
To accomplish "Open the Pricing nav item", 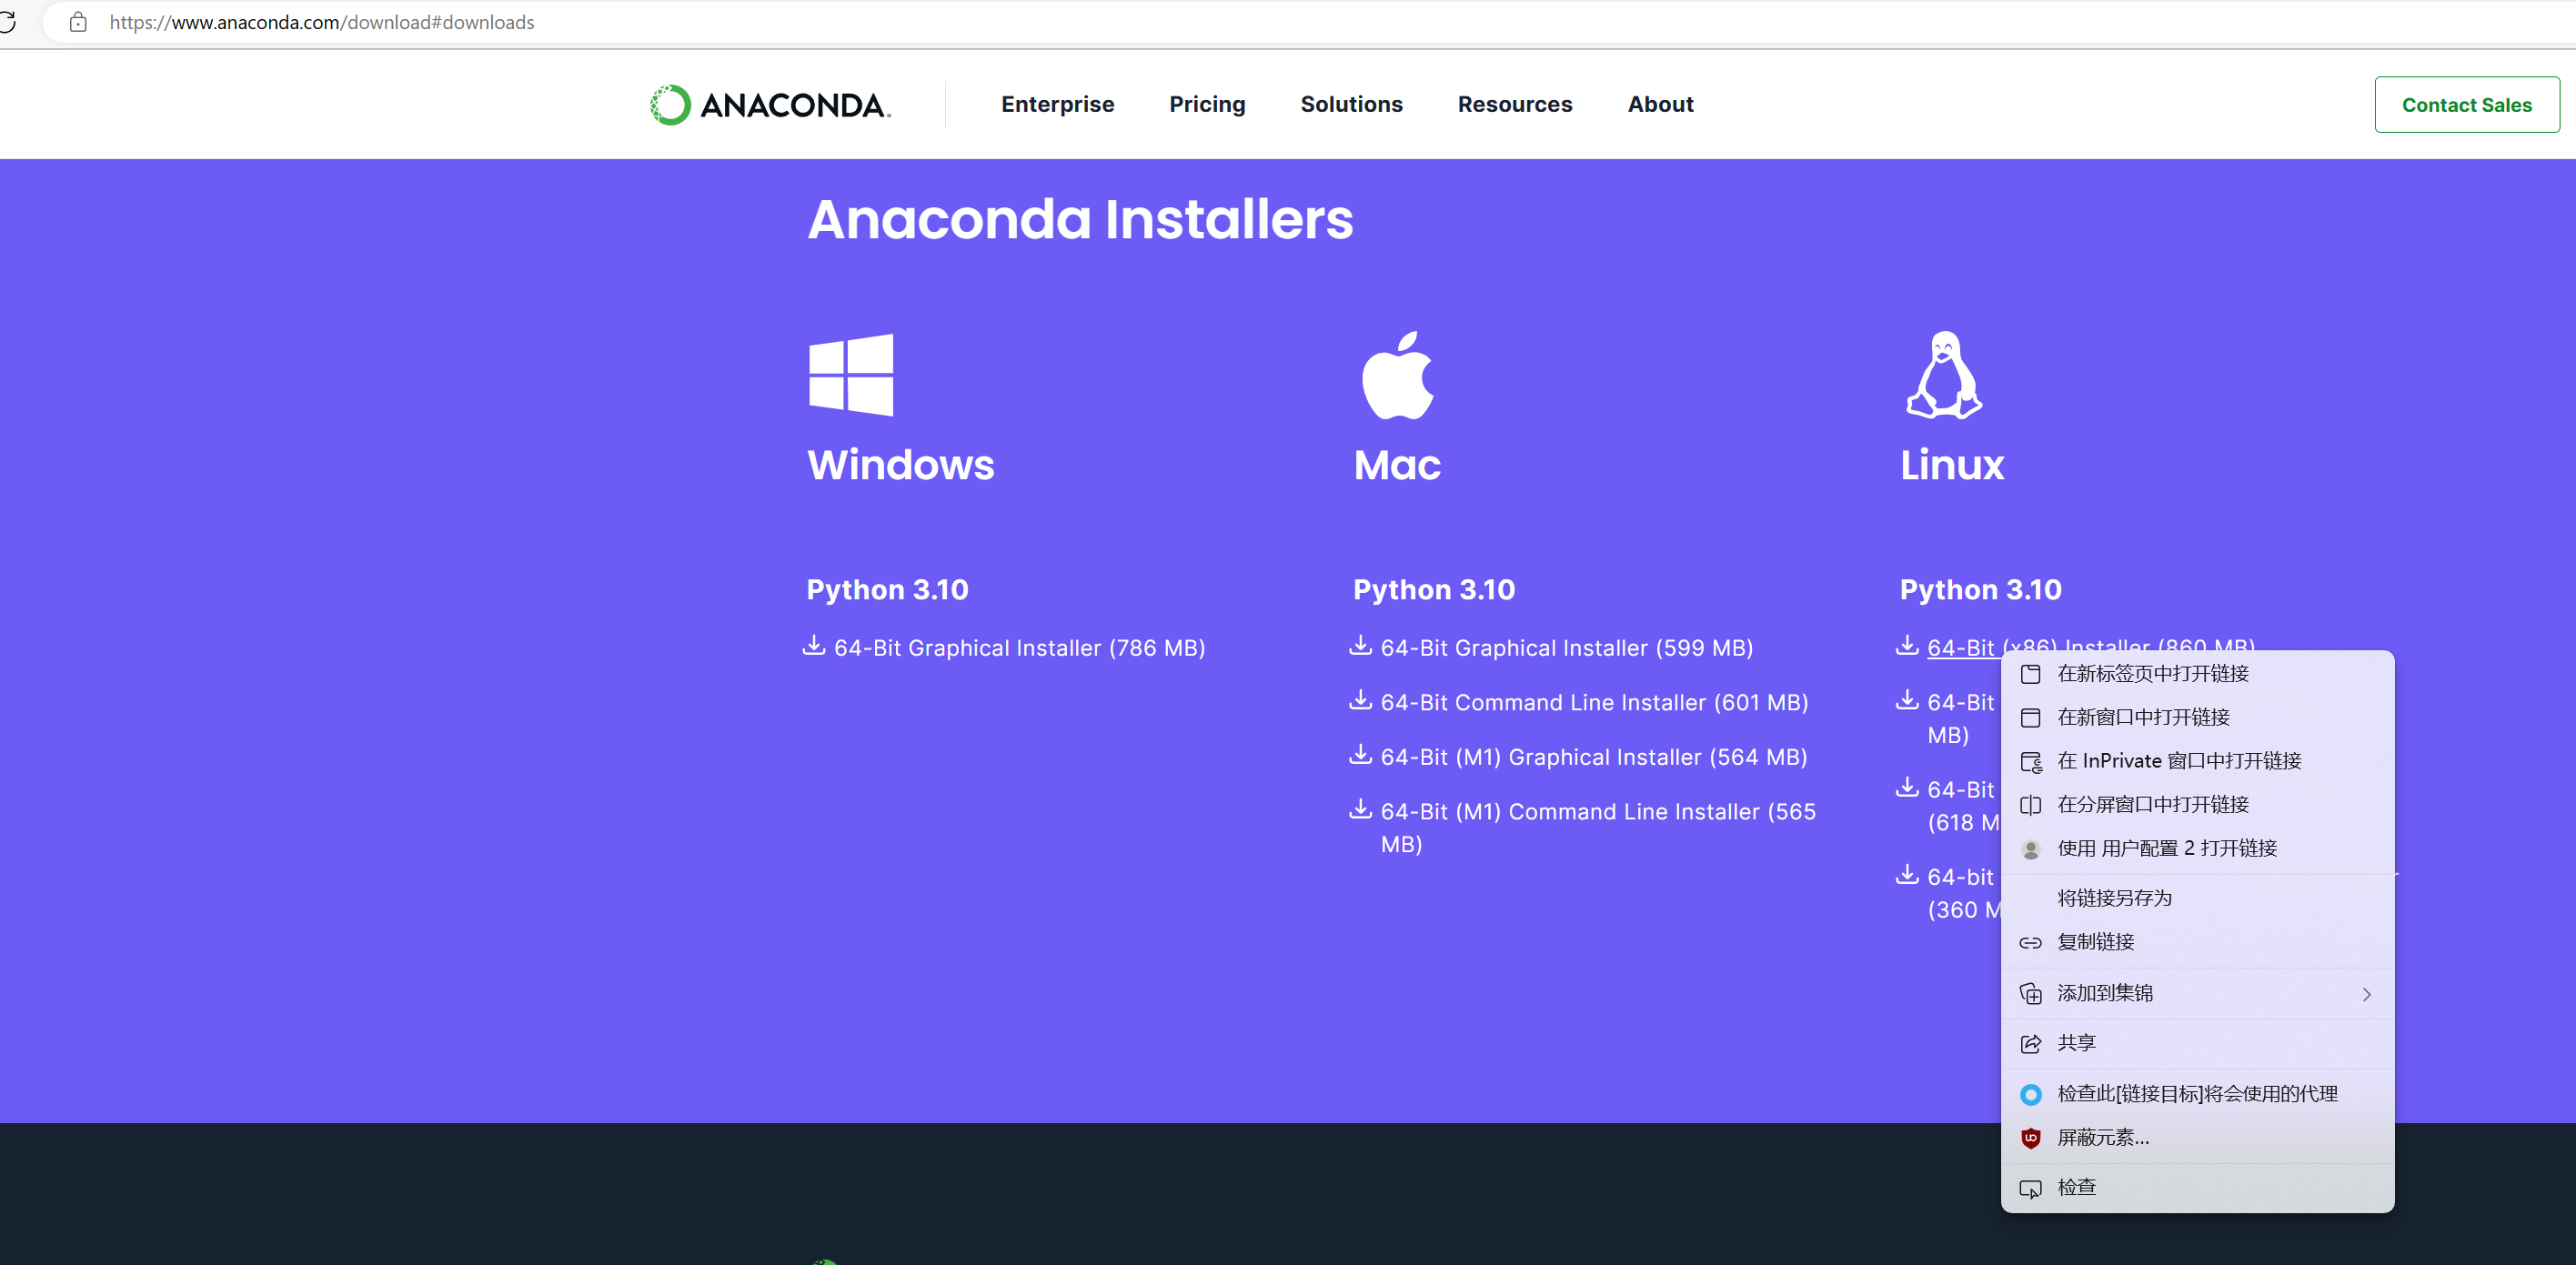I will tap(1207, 104).
